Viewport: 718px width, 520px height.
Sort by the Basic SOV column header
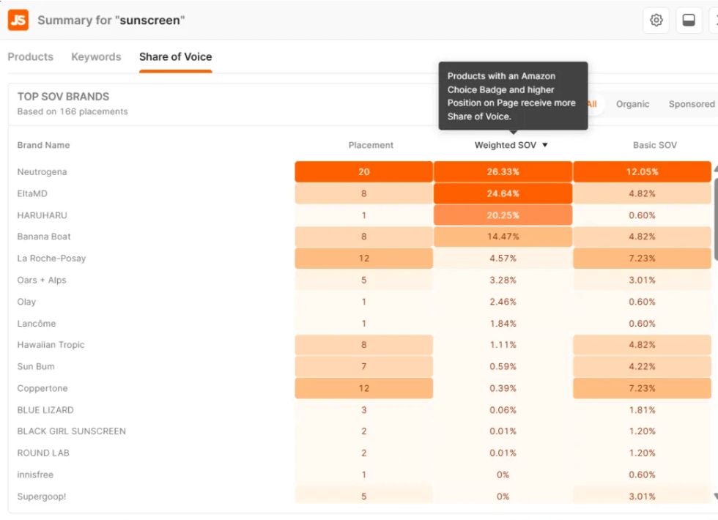pos(654,145)
